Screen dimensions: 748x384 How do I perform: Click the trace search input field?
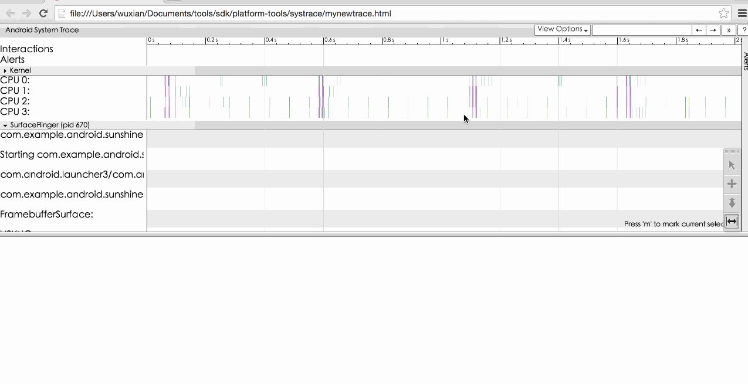(x=642, y=30)
